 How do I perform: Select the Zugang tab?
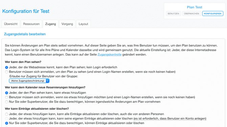coord(50,24)
